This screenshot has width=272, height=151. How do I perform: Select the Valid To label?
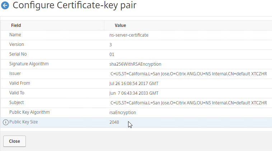(x=17, y=93)
